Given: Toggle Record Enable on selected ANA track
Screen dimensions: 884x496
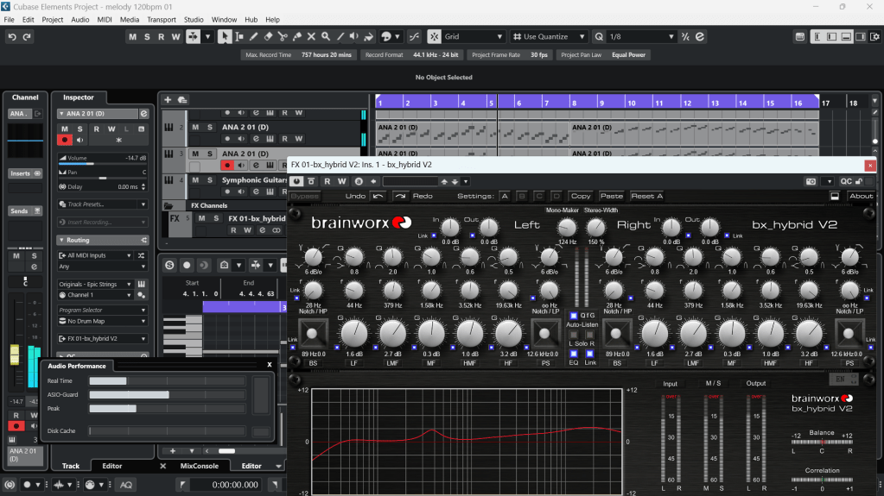Looking at the screenshot, I should point(227,165).
